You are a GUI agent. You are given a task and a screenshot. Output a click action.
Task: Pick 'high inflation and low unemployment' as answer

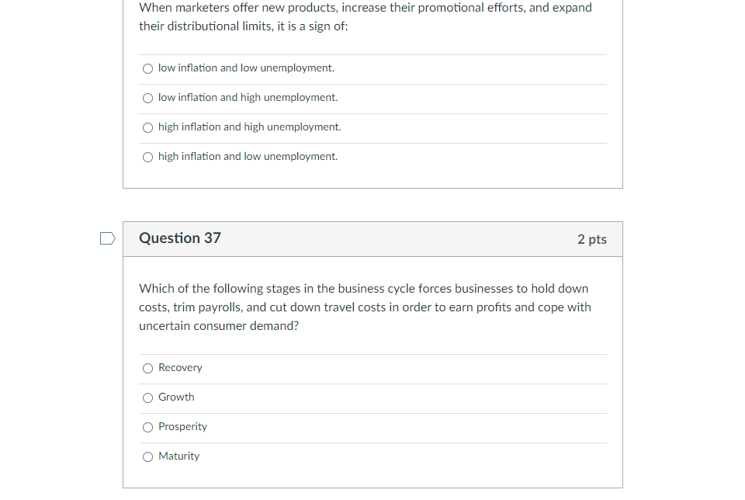[x=147, y=157]
